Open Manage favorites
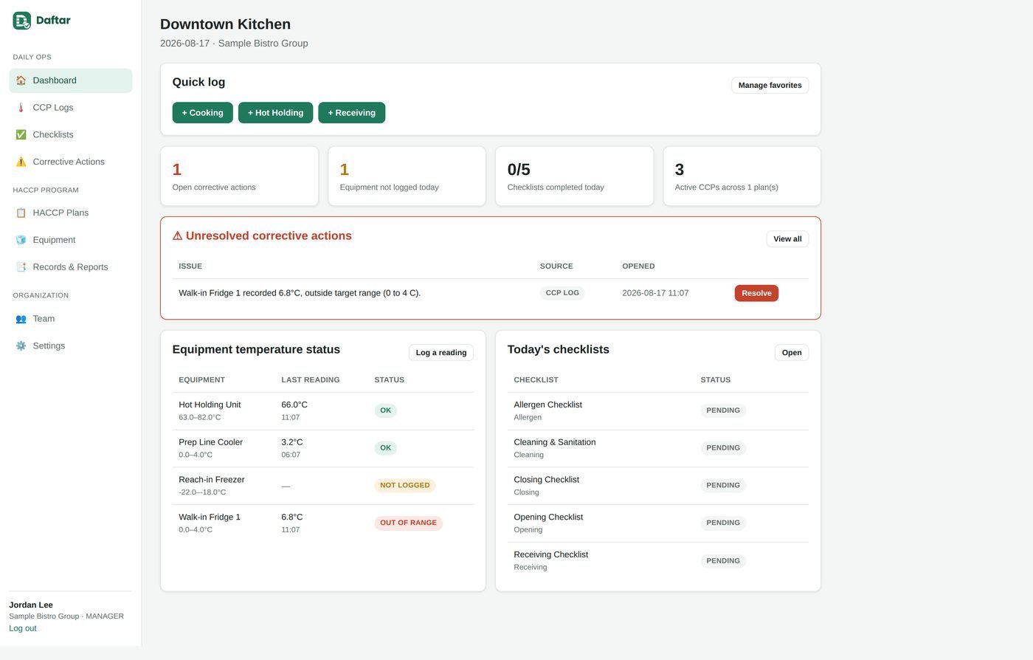The image size is (1033, 660). (770, 86)
